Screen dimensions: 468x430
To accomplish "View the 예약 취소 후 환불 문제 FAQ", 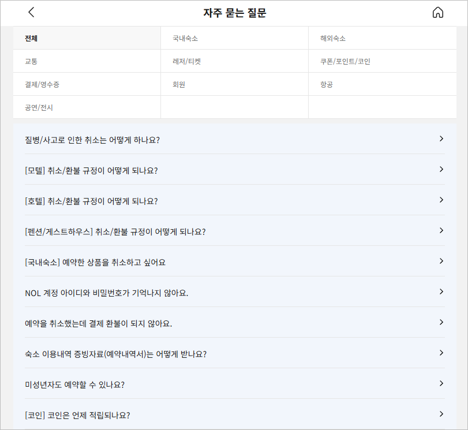I will 234,322.
